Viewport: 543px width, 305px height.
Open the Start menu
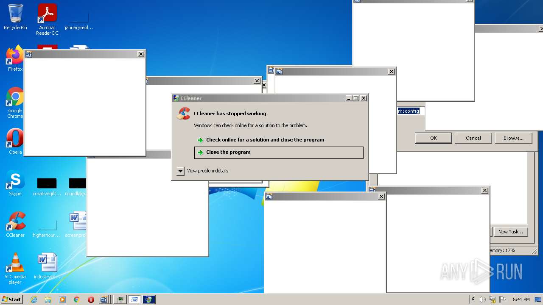[x=11, y=299]
